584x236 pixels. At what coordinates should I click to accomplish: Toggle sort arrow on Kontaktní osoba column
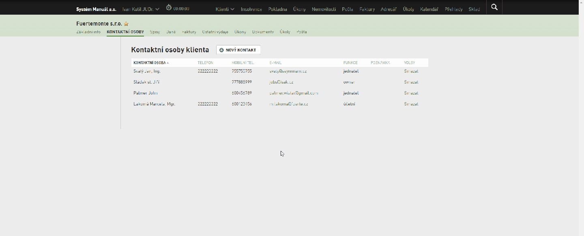(168, 63)
